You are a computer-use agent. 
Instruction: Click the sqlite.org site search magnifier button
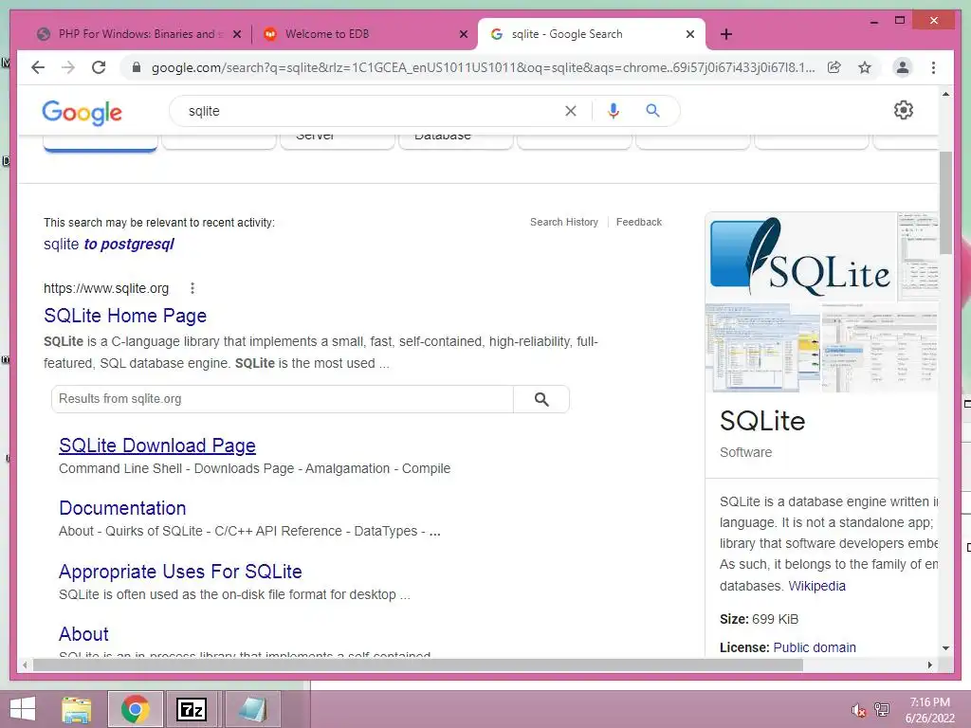click(x=541, y=399)
